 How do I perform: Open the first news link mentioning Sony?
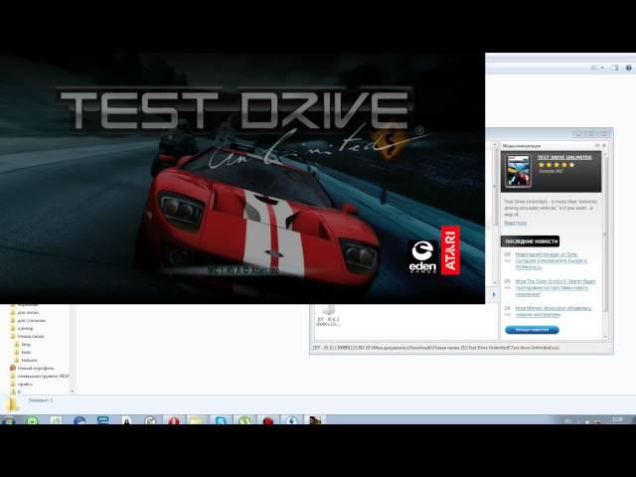(551, 260)
